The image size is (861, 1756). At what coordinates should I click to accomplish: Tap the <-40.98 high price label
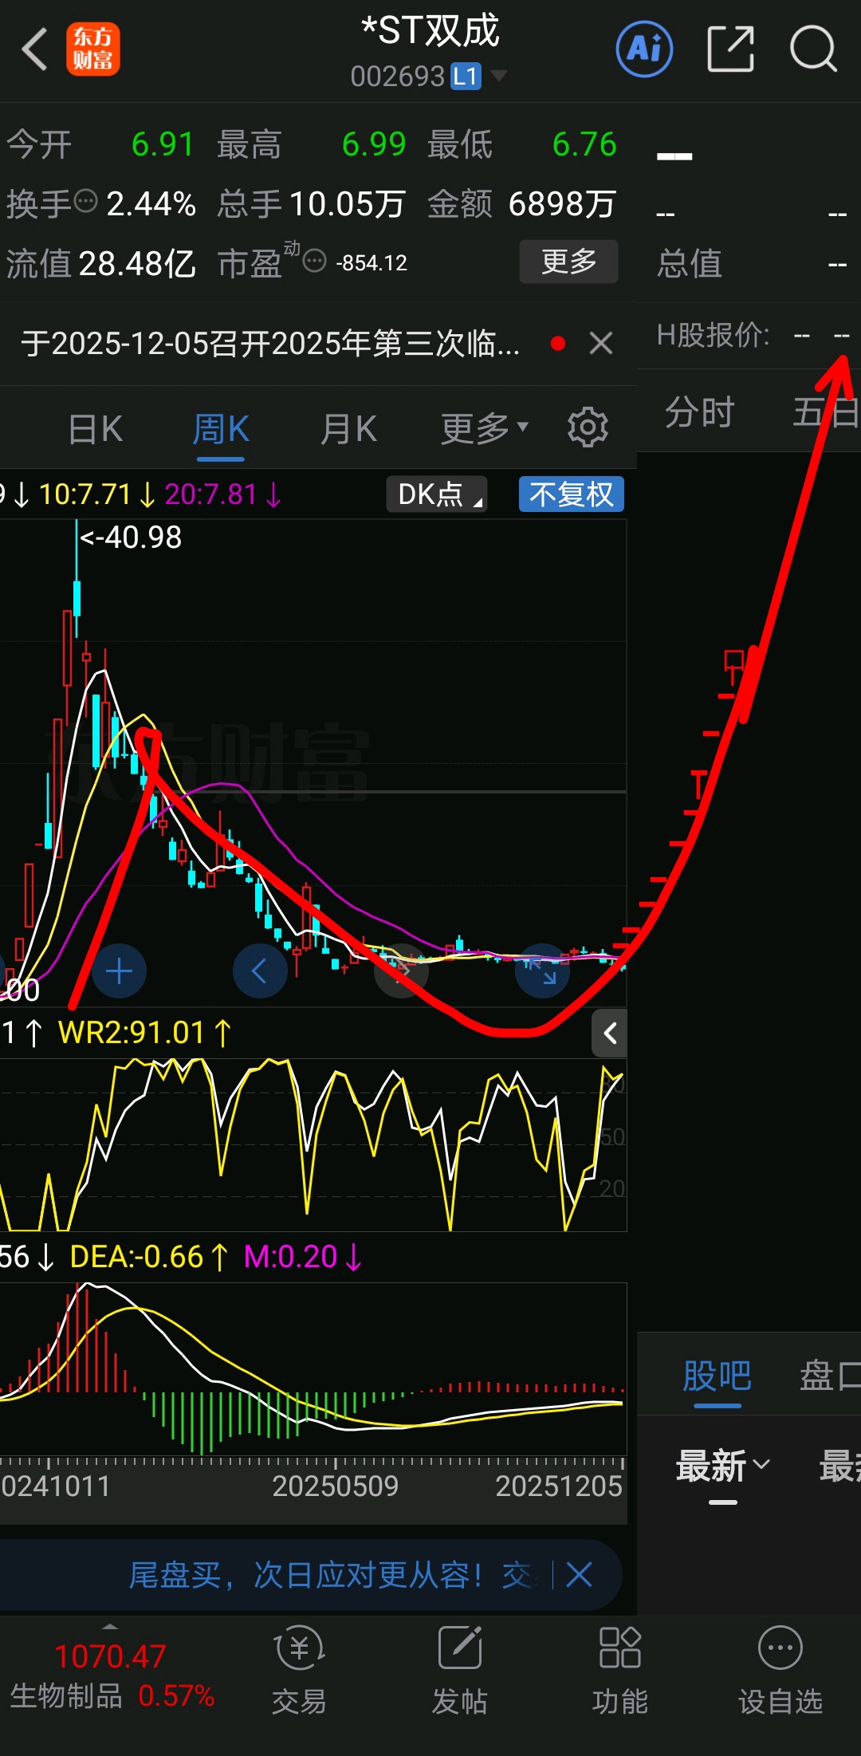coord(131,537)
